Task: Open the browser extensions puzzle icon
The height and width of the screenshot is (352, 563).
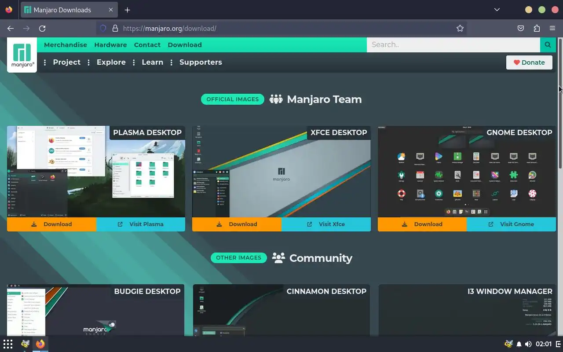Action: 537,28
